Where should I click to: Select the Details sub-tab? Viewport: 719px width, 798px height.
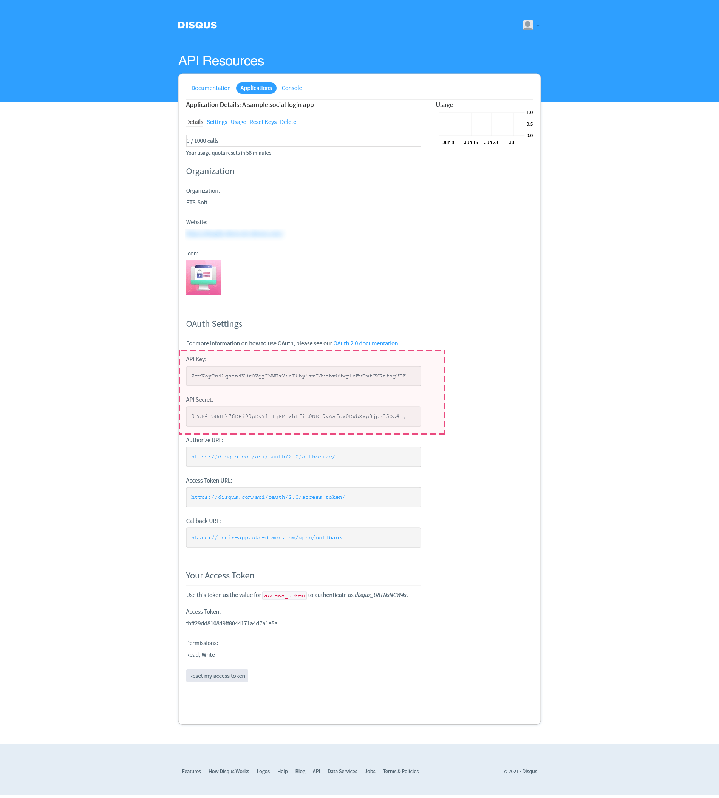pyautogui.click(x=194, y=122)
